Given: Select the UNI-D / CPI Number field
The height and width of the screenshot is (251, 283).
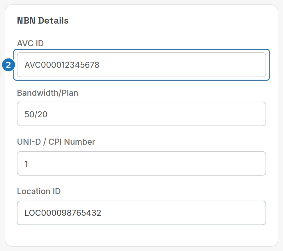Looking at the screenshot, I should [141, 163].
